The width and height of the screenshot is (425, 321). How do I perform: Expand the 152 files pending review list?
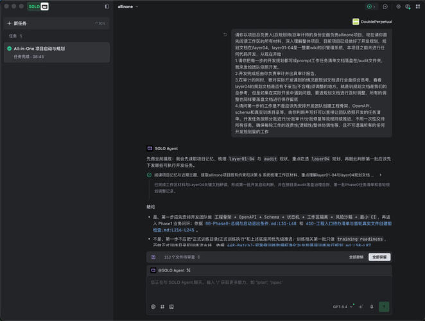click(x=182, y=257)
